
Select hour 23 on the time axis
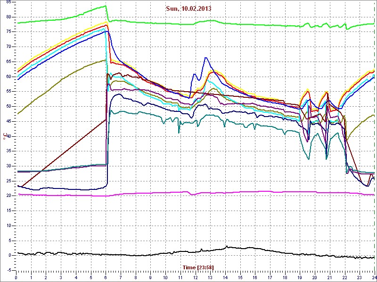(x=359, y=278)
